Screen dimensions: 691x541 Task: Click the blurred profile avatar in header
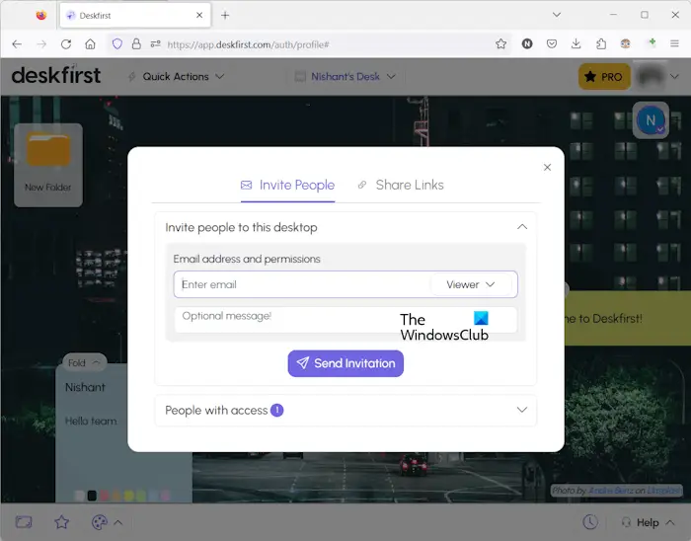(x=651, y=77)
